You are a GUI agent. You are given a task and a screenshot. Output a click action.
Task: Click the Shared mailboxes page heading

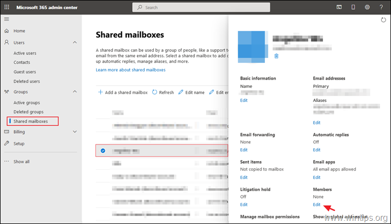point(130,35)
